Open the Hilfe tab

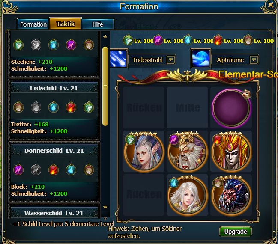[98, 24]
